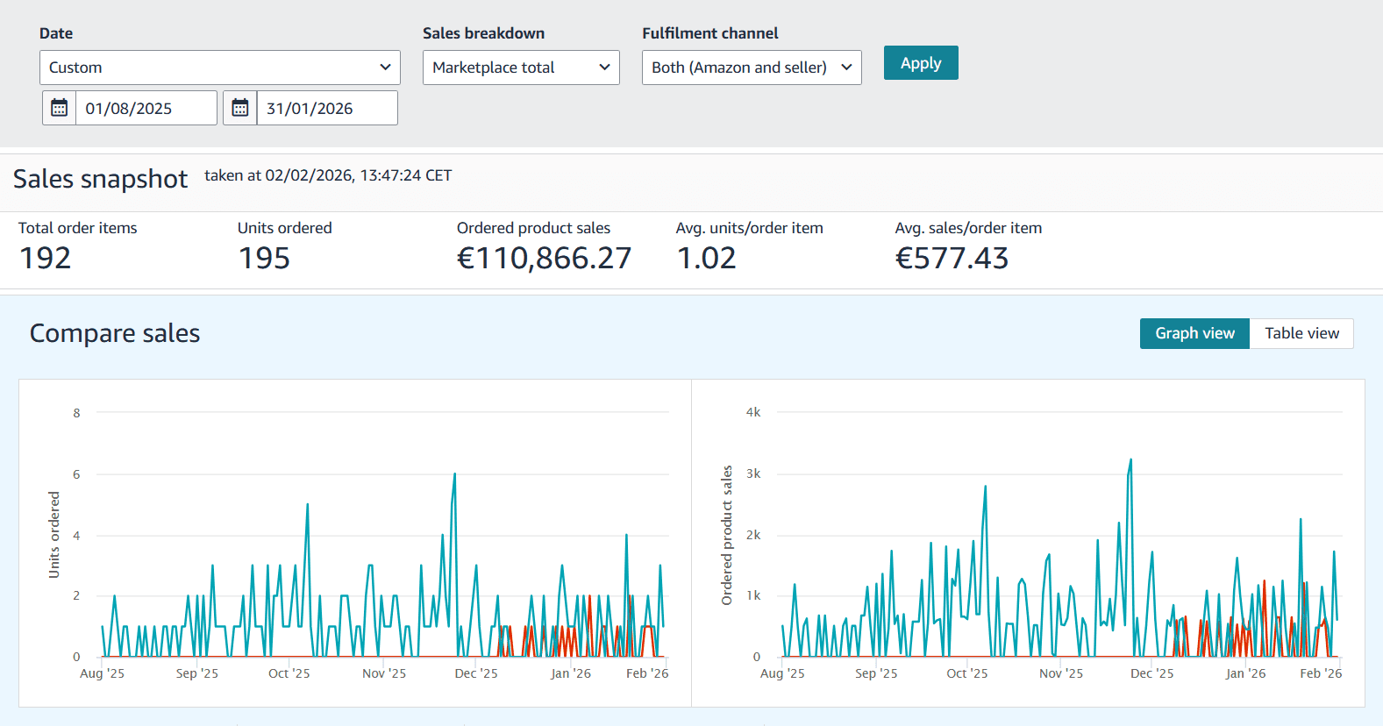Expand the Fulfilment channel dropdown
Screen dimensions: 1383x726
point(752,68)
